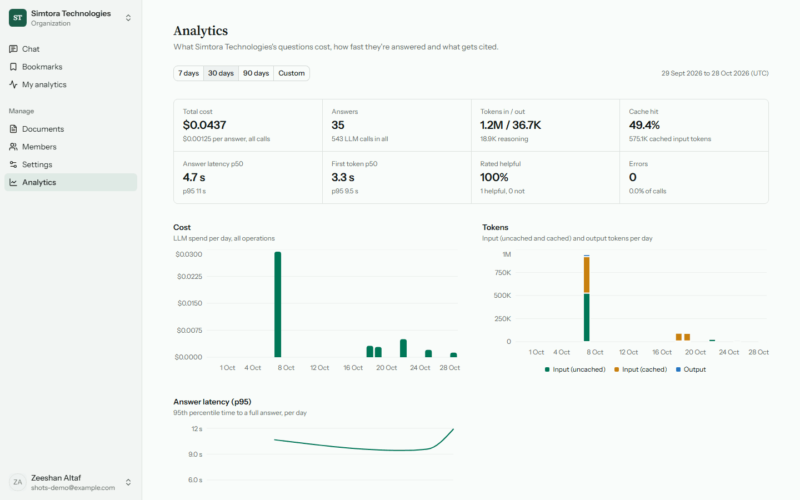Screen dimensions: 800x500
Task: Open the Members page
Action: (x=71, y=147)
